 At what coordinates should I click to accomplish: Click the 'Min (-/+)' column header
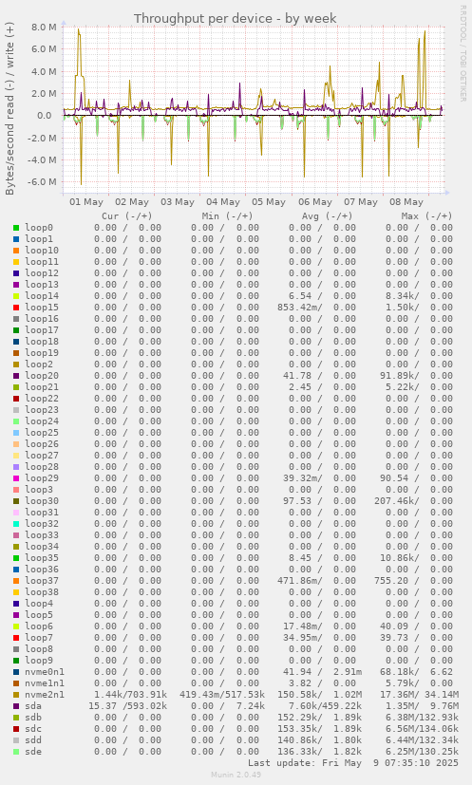[228, 216]
